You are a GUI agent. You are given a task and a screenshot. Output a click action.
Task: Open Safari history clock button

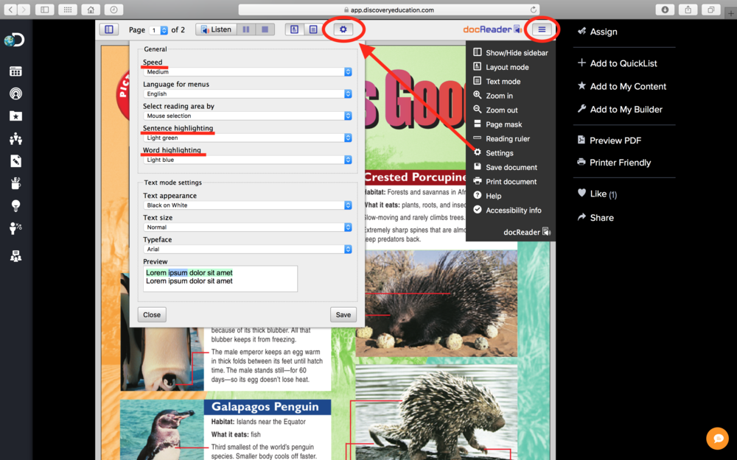pos(113,10)
